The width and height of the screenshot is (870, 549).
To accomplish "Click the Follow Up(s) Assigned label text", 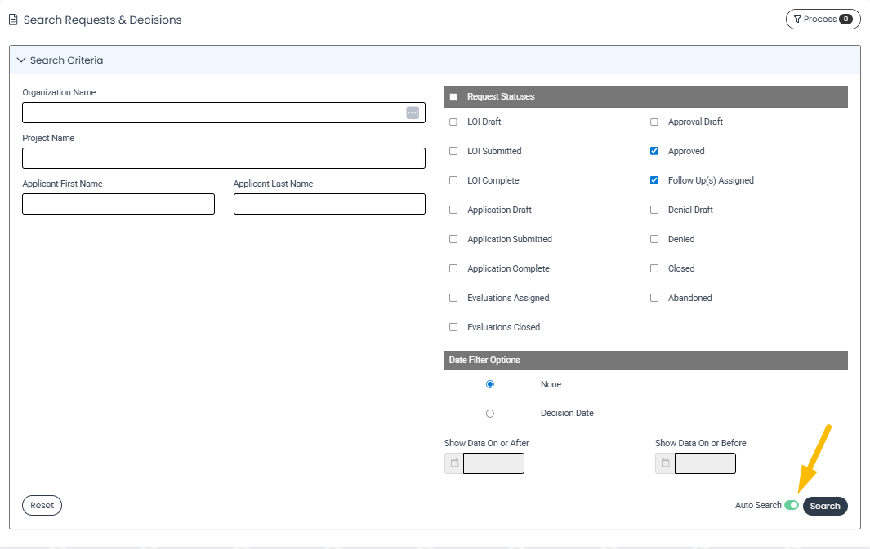I will click(x=711, y=180).
